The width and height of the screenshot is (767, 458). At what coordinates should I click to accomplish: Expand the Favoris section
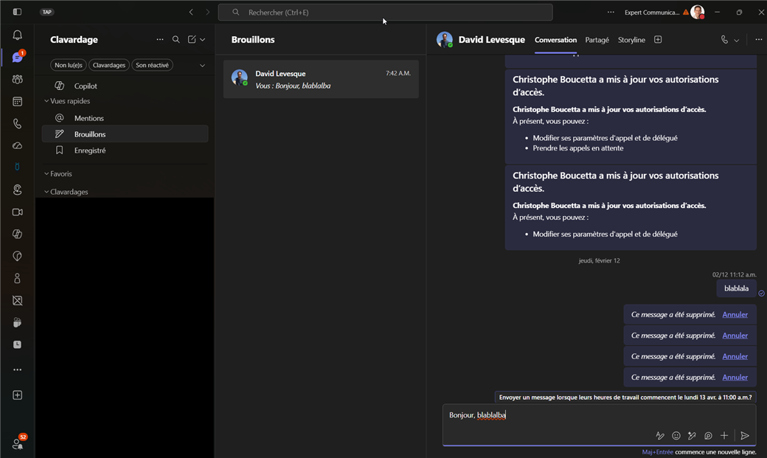coord(60,174)
